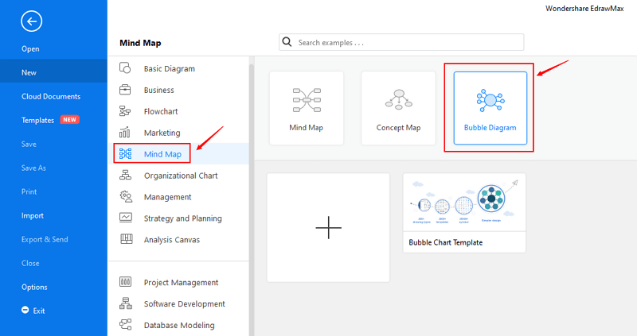The height and width of the screenshot is (336, 637).
Task: Click the Project Management icon
Action: [x=125, y=282]
